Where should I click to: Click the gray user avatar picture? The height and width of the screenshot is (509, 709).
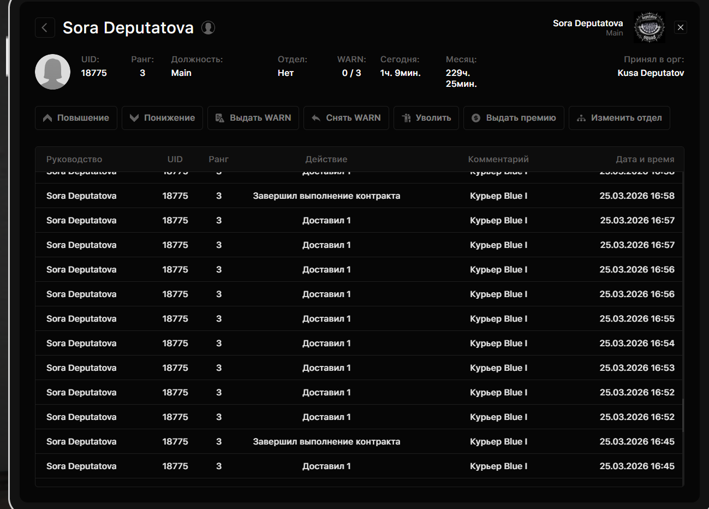tap(52, 72)
